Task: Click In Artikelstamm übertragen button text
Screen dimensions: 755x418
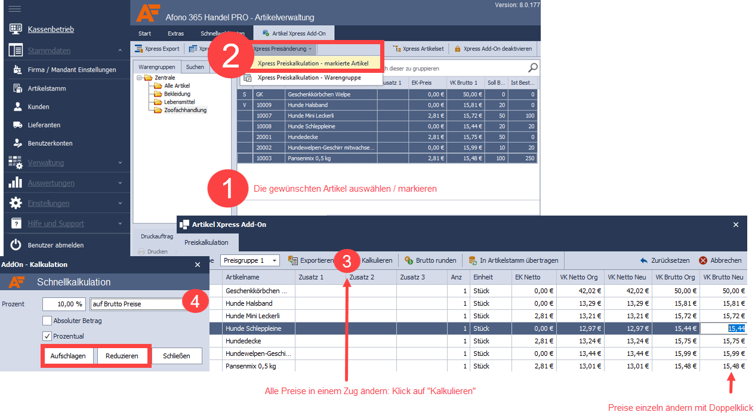Action: (x=519, y=260)
